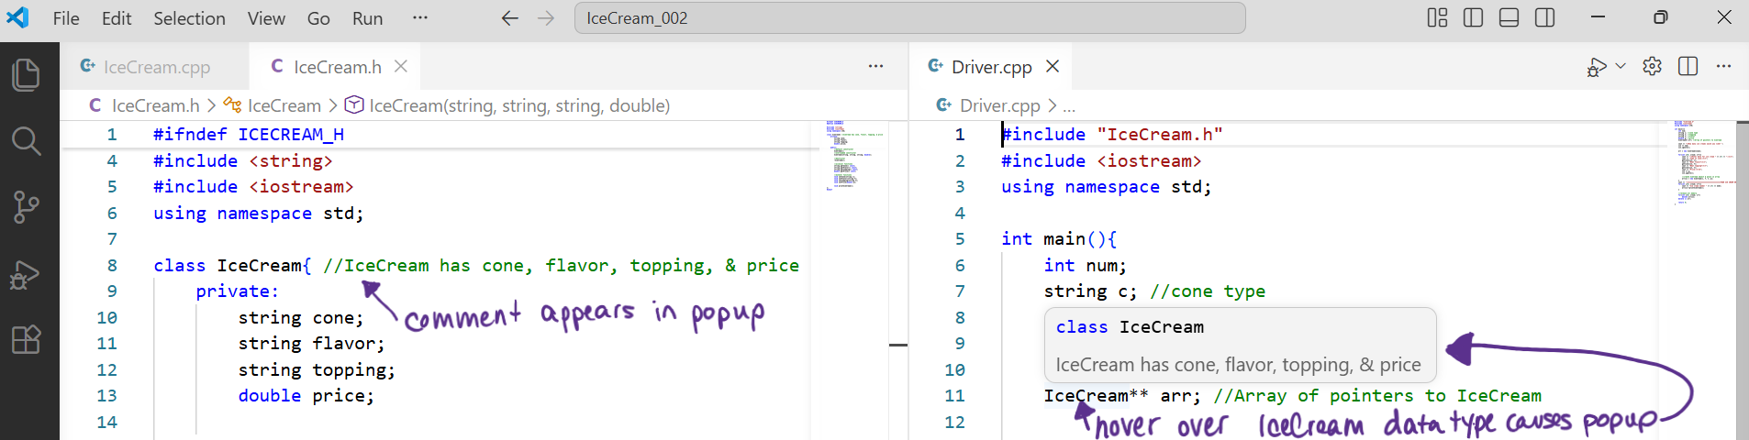Click 'string topping;' declaration

(x=317, y=370)
